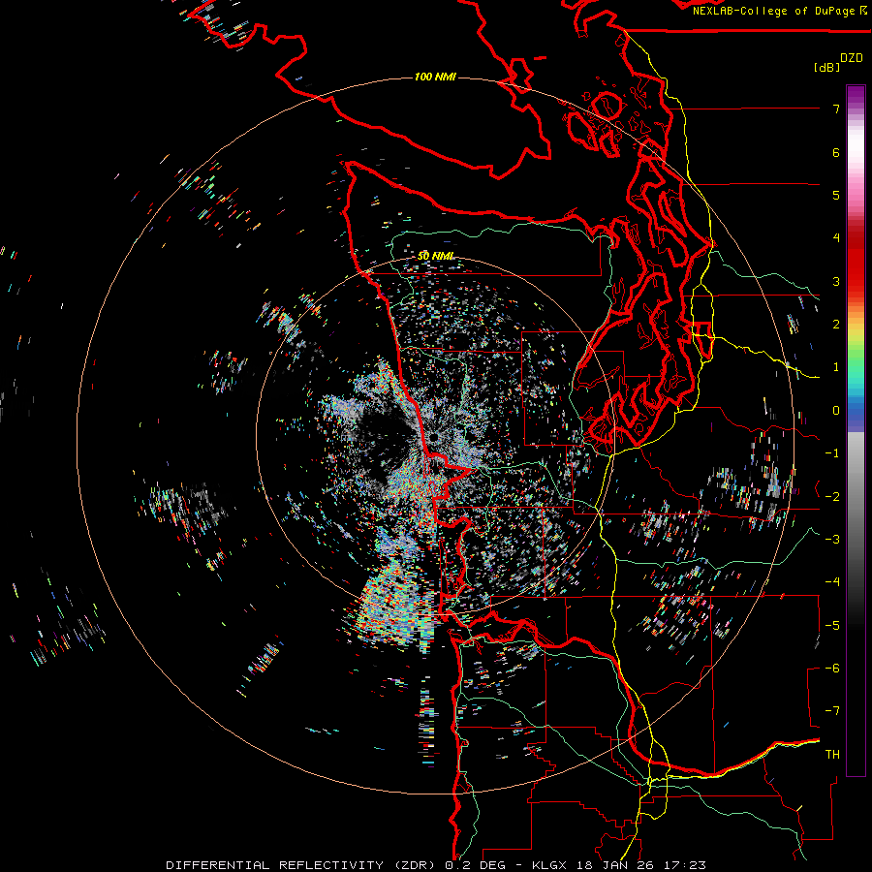Click the radar site center dot
The image size is (872, 872).
click(x=433, y=439)
